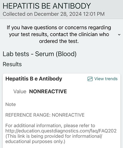
Task: Select the Lab tests - Serum (Blood) heading
Action: tap(40, 54)
